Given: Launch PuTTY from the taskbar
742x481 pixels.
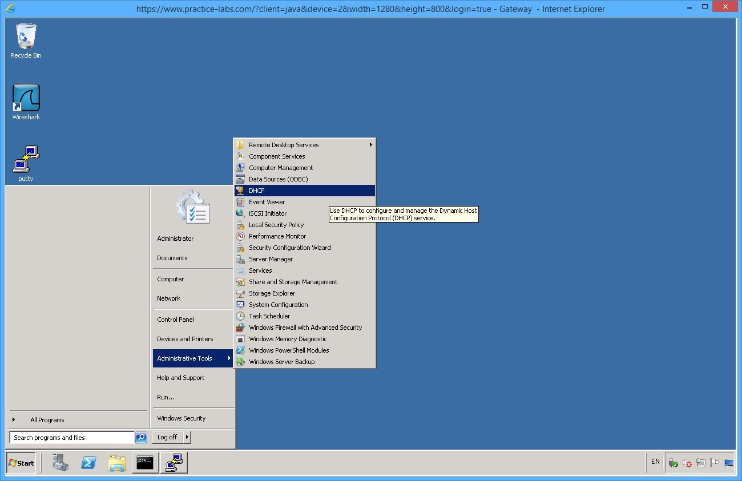Looking at the screenshot, I should (x=173, y=463).
